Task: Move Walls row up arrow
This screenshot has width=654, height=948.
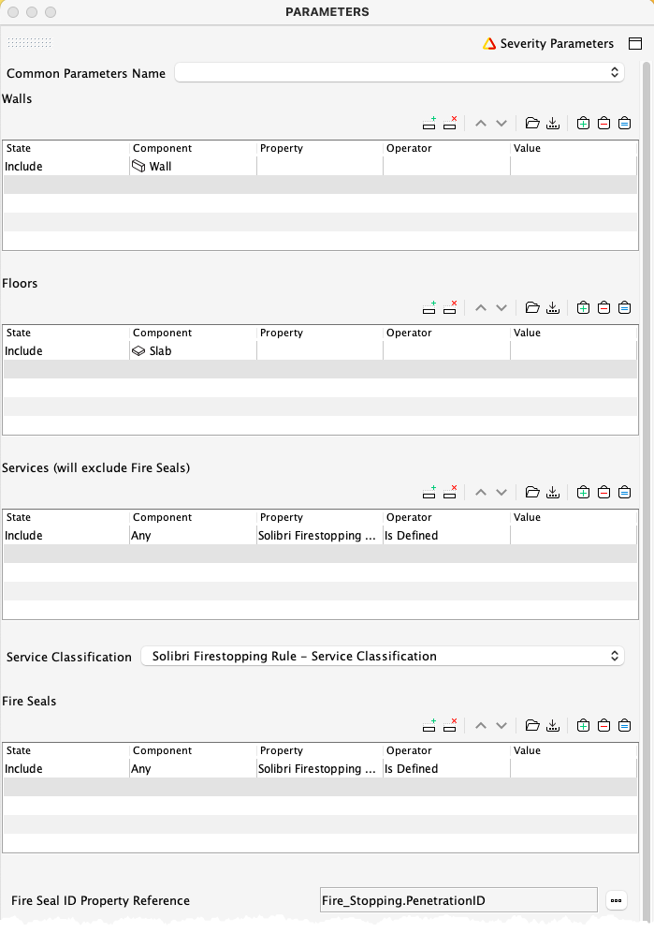Action: pyautogui.click(x=481, y=124)
